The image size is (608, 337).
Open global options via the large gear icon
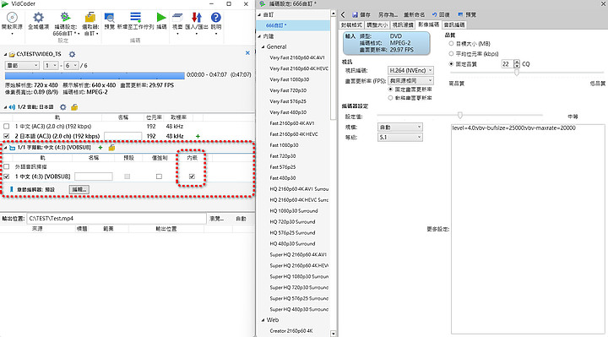[38, 18]
